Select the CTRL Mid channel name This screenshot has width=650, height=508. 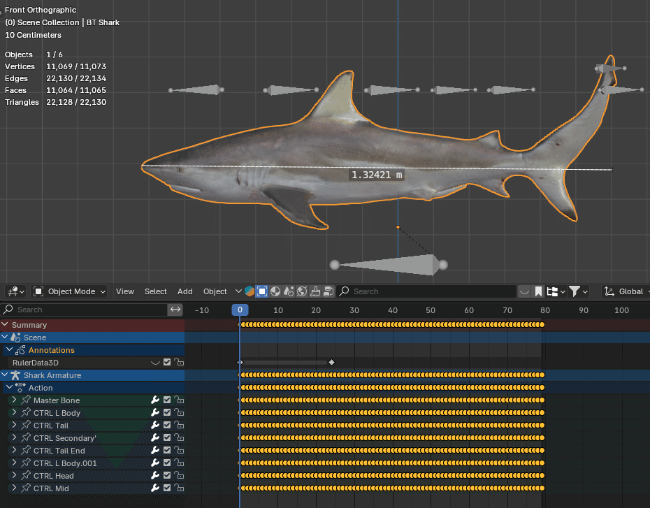click(51, 488)
